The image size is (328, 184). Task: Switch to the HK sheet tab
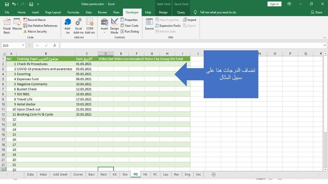pos(145,175)
